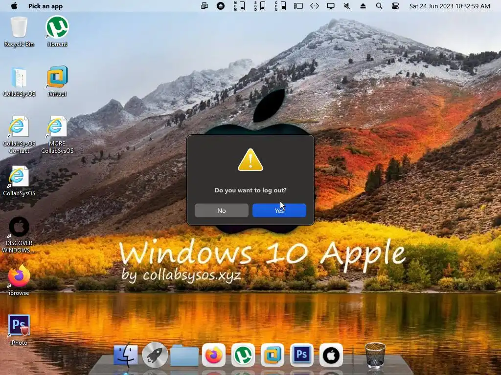This screenshot has height=375, width=501.
Task: Open Finder in the dock
Action: click(126, 355)
